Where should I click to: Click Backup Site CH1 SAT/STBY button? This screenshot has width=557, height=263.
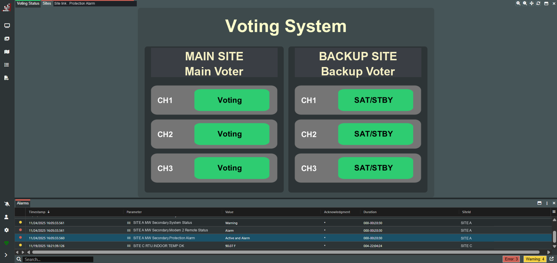375,100
